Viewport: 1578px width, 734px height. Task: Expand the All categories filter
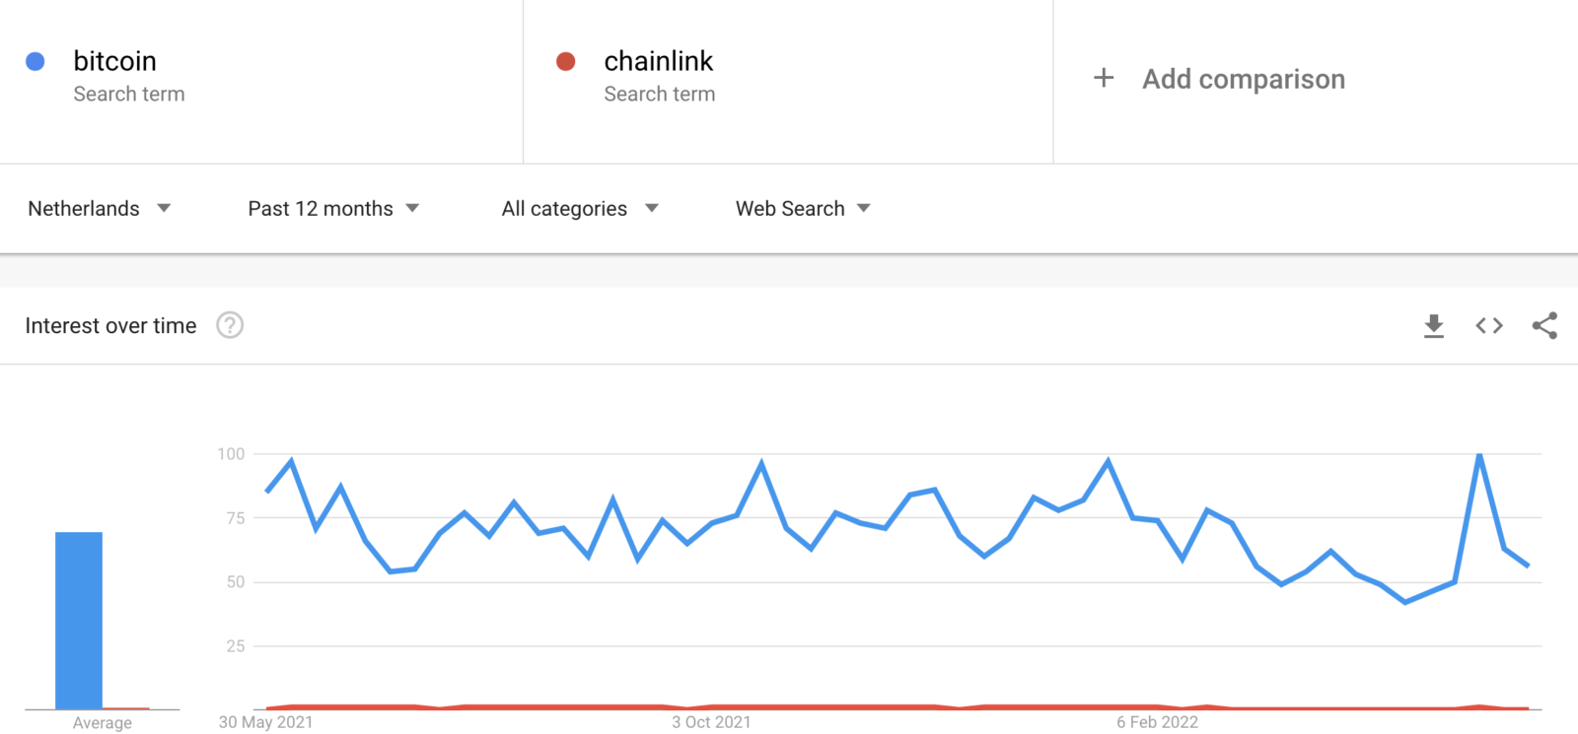pyautogui.click(x=580, y=209)
